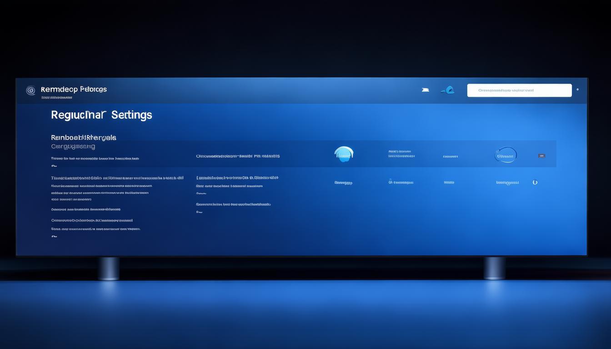
Task: Click the middle column text inside the highlighted row
Action: [x=238, y=156]
